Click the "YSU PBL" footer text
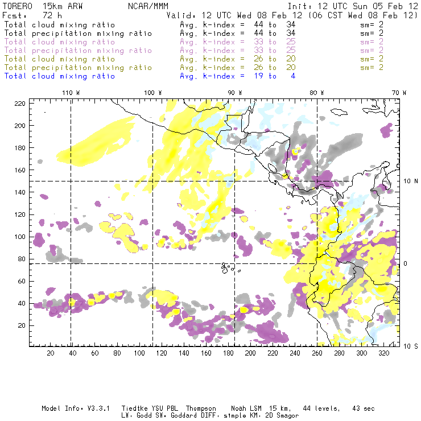Screen dimensions: 421x421 tap(164, 408)
